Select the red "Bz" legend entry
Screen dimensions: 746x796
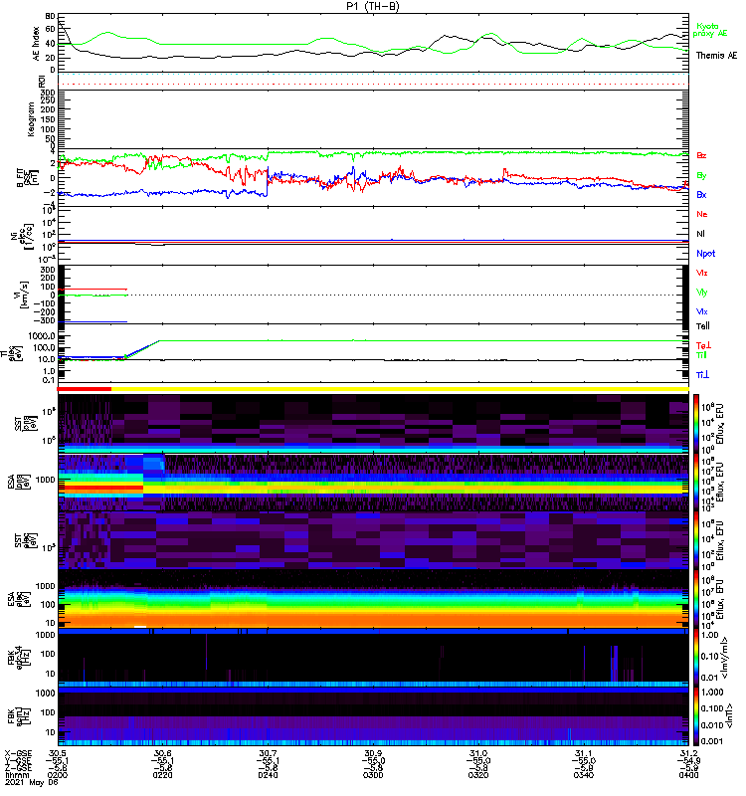[x=701, y=155]
